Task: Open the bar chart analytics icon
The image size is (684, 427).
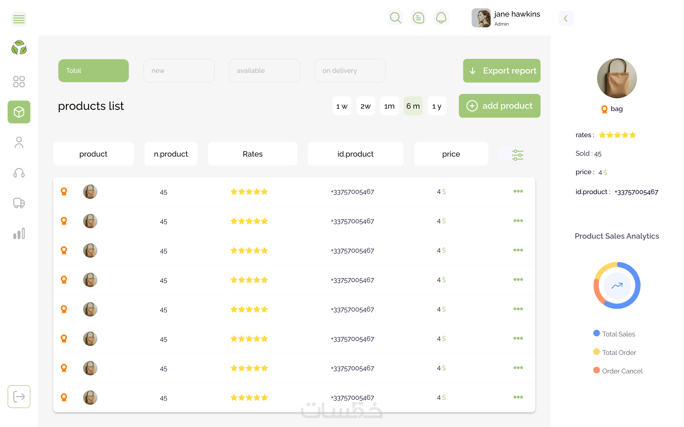Action: tap(19, 233)
